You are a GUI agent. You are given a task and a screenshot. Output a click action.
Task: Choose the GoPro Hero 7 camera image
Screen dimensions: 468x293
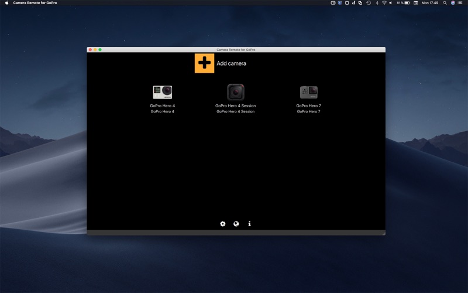tap(308, 92)
